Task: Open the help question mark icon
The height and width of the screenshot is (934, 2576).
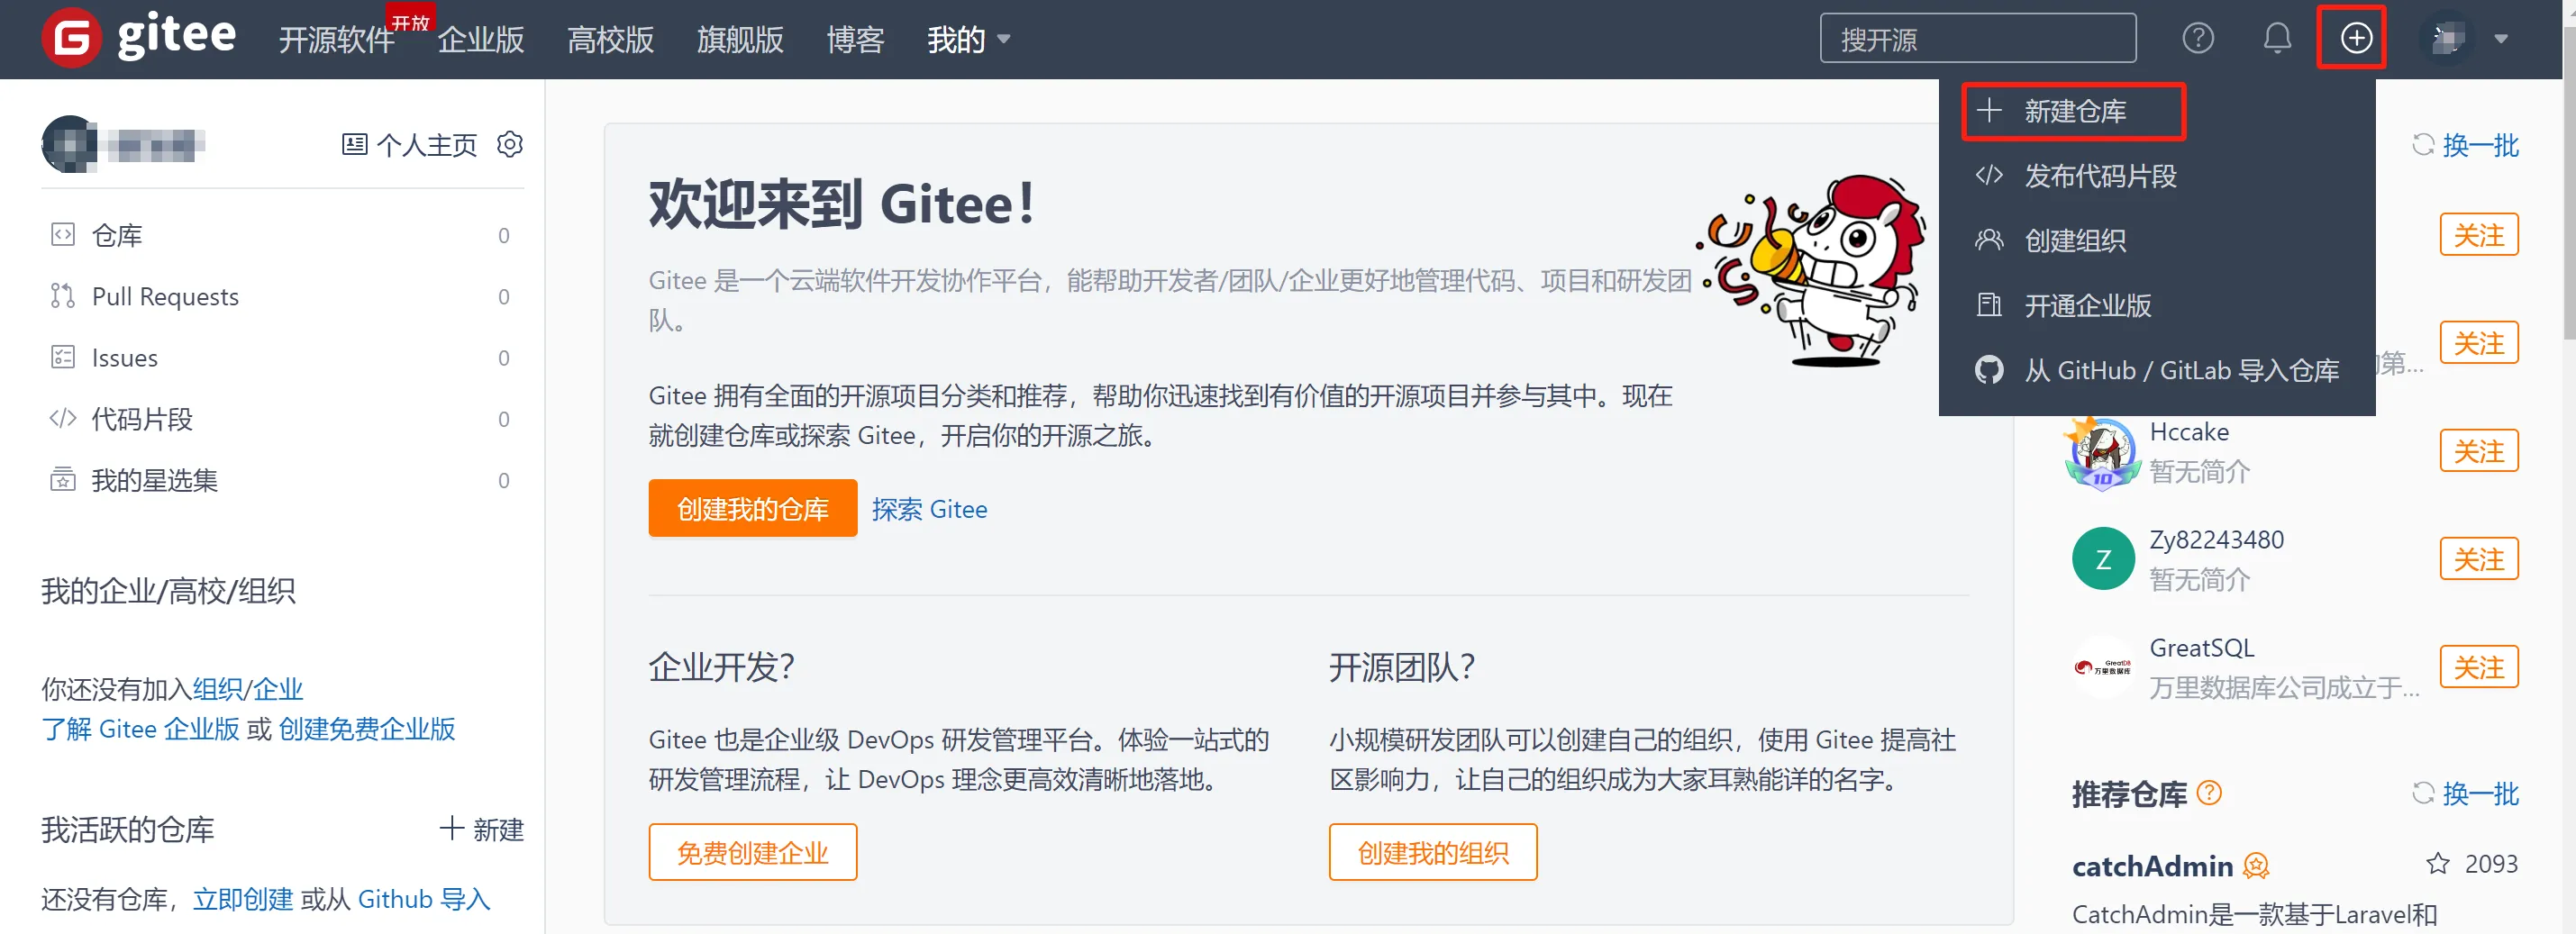Action: (x=2197, y=39)
